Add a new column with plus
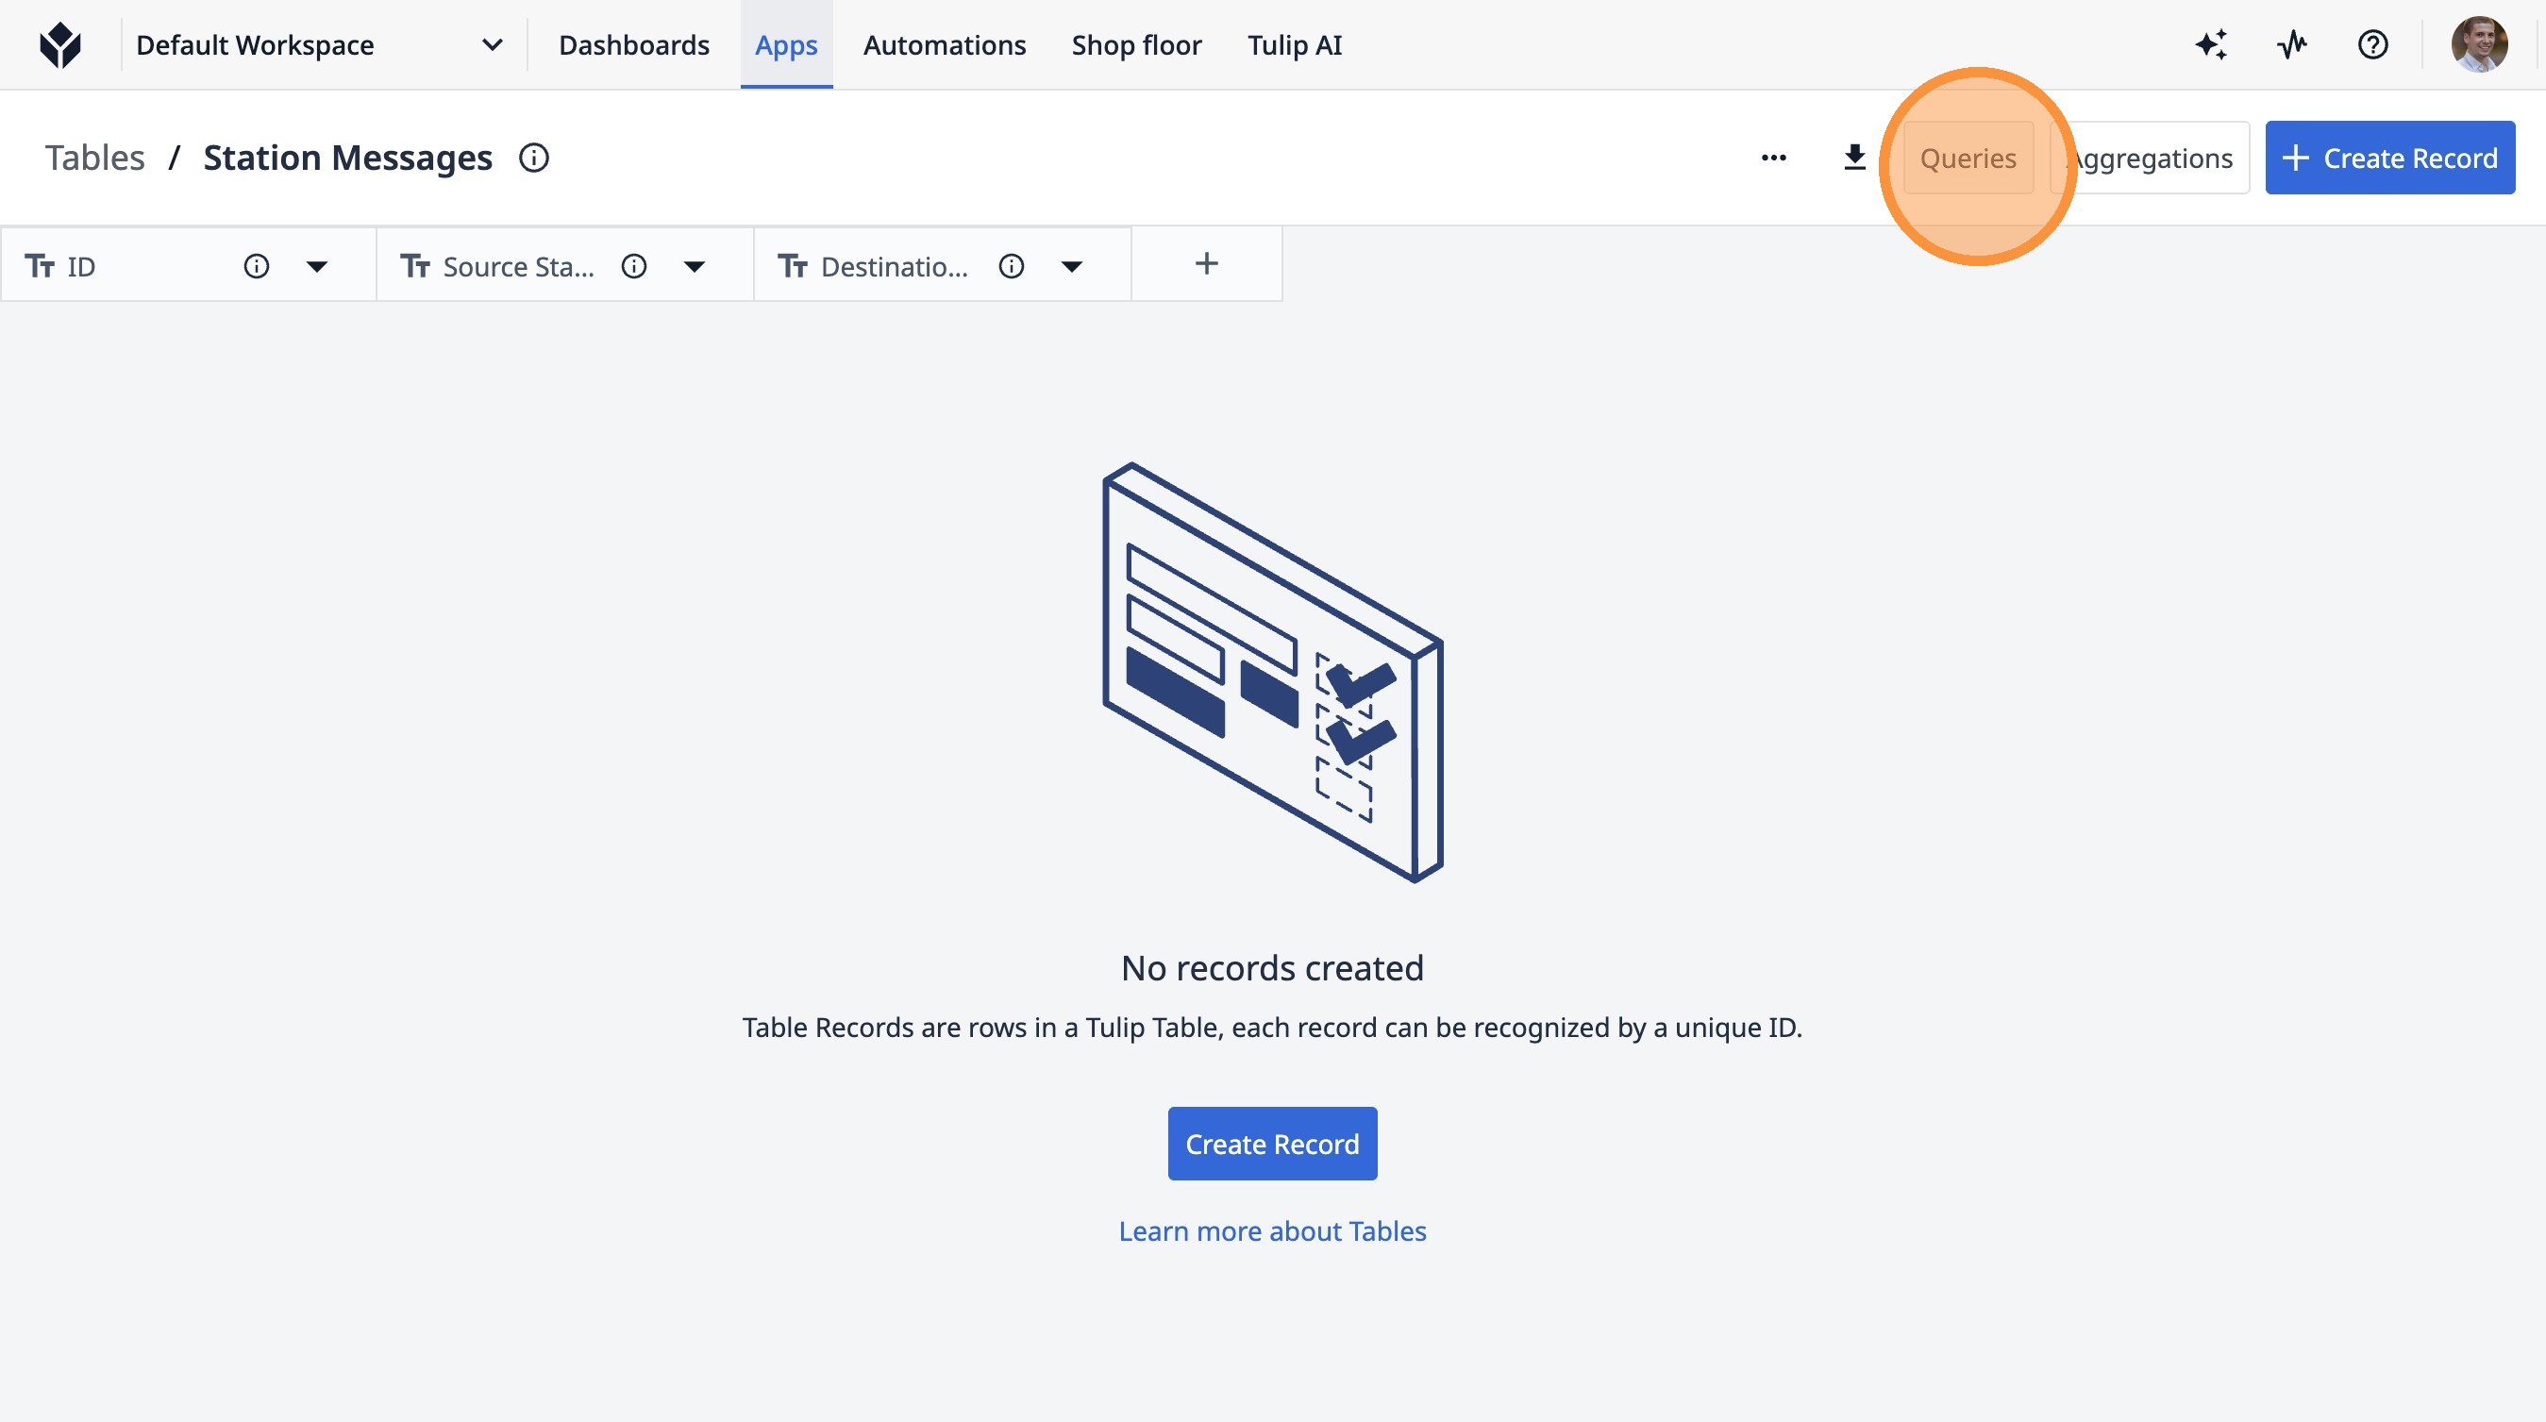Image resolution: width=2546 pixels, height=1422 pixels. (x=1206, y=264)
